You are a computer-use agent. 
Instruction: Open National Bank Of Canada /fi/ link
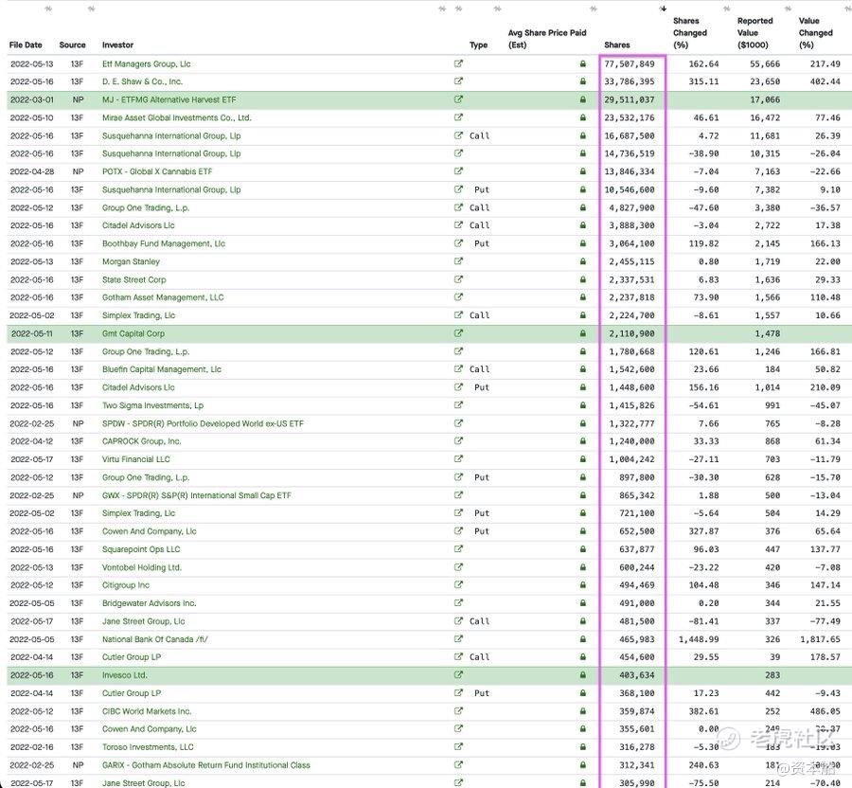pos(155,639)
